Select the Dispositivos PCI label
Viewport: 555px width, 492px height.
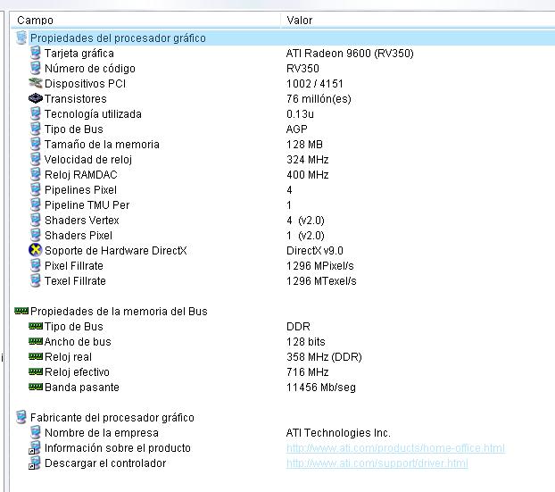click(85, 84)
